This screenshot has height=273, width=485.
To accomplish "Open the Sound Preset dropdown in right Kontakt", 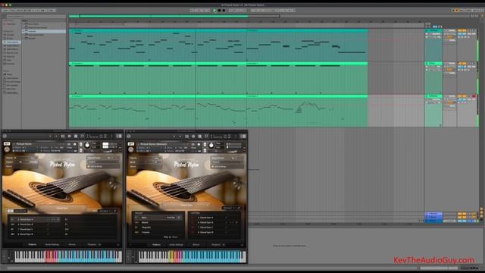I will coord(227,162).
